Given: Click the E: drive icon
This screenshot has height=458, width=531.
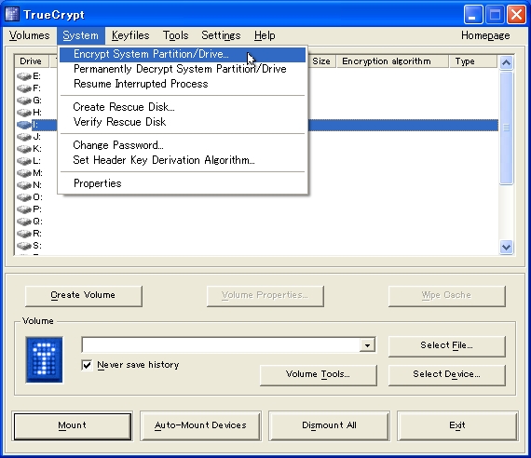Looking at the screenshot, I should 24,76.
